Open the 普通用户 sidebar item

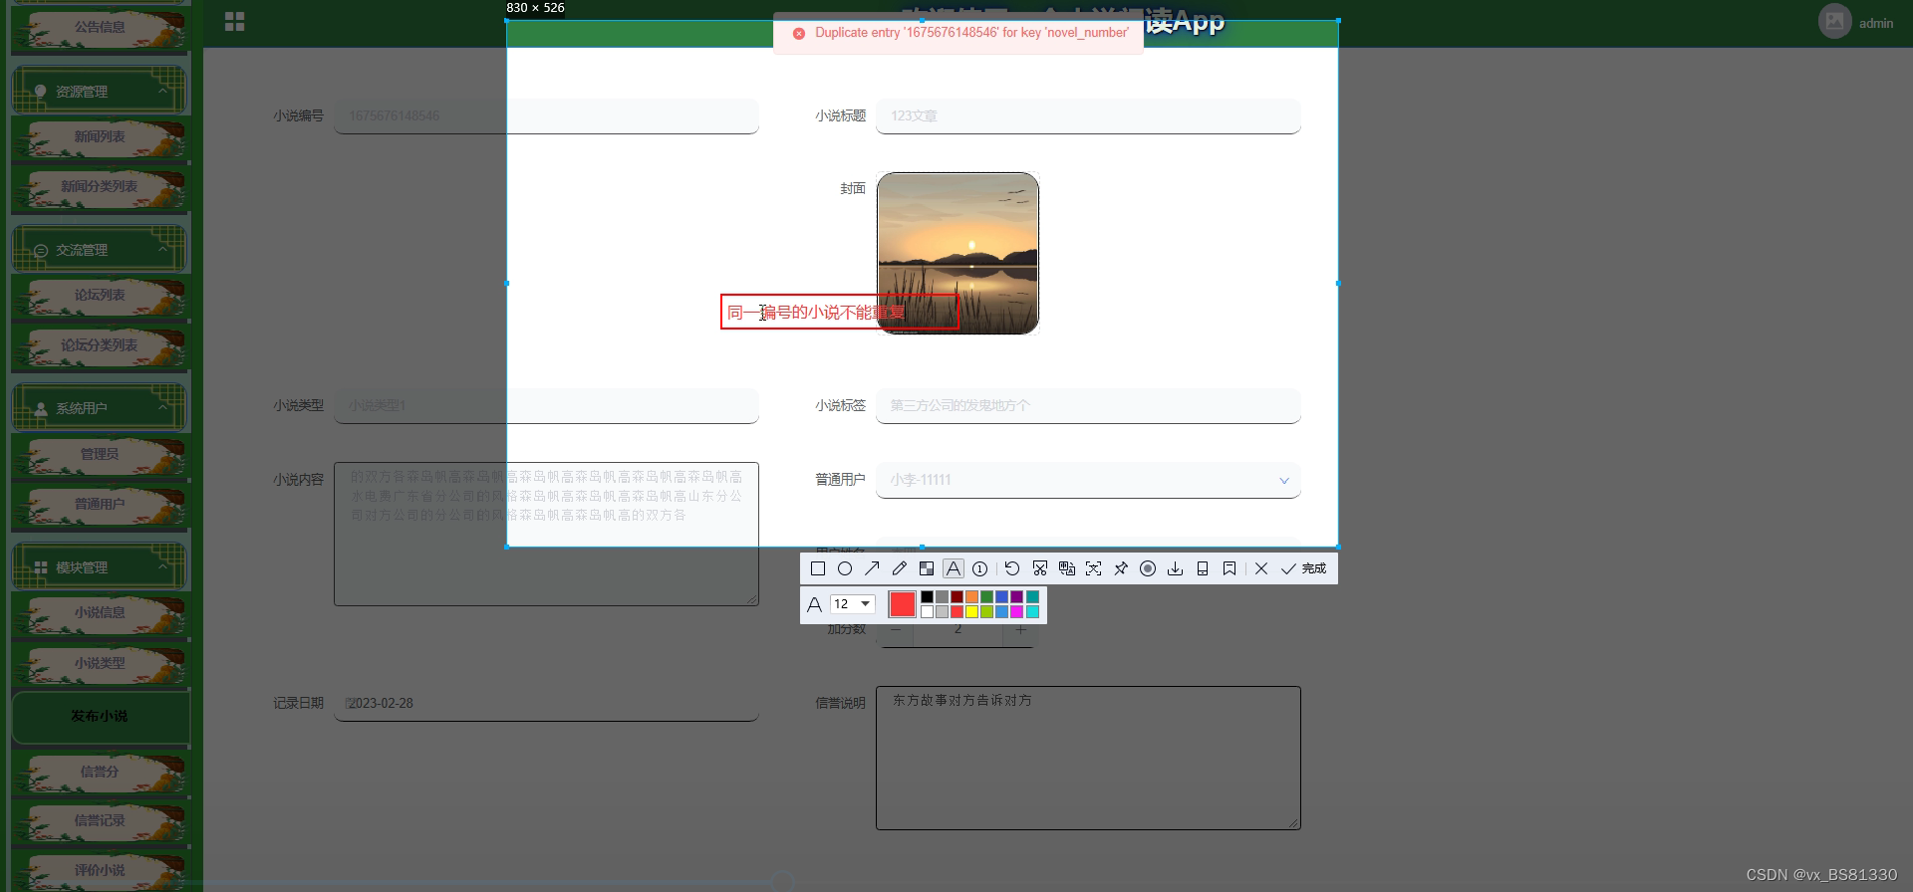(x=100, y=505)
